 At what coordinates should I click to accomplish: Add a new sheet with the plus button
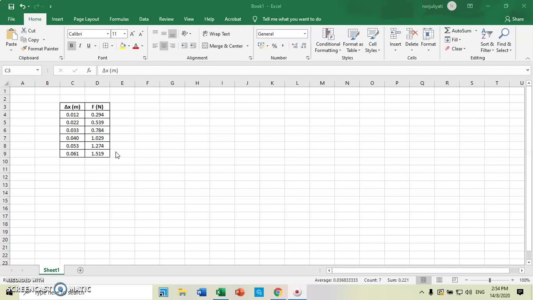pos(80,270)
